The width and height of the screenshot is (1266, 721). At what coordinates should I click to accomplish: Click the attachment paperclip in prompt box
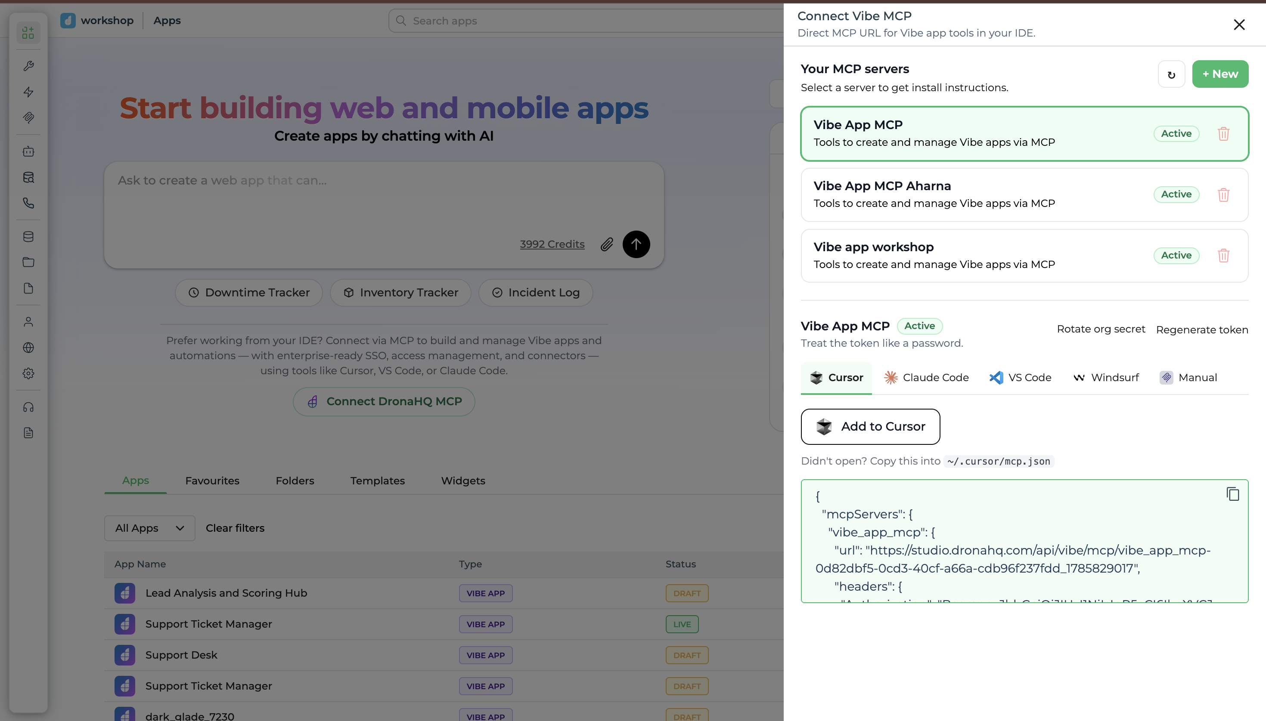(x=607, y=244)
